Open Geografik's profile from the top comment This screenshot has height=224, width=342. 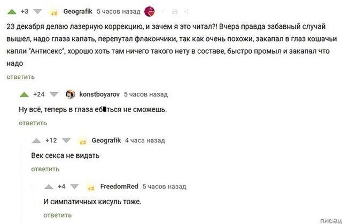pyautogui.click(x=77, y=11)
